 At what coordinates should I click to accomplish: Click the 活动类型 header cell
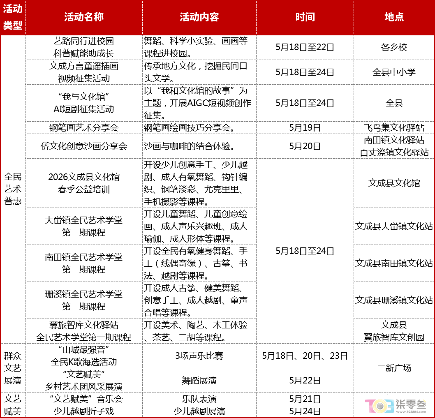[x=13, y=17]
